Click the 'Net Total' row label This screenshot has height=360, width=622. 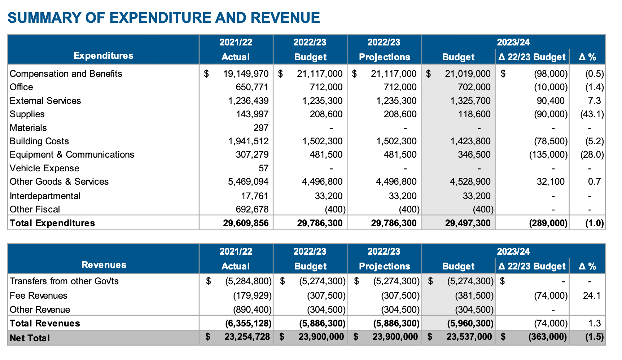coord(30,338)
